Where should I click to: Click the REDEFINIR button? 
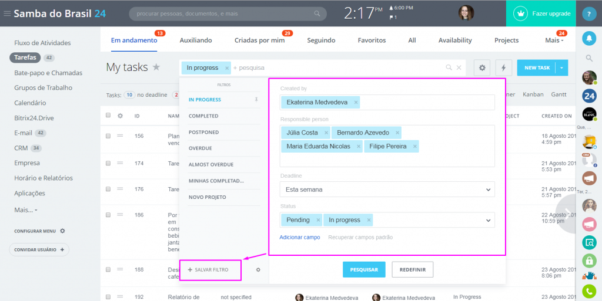(413, 269)
